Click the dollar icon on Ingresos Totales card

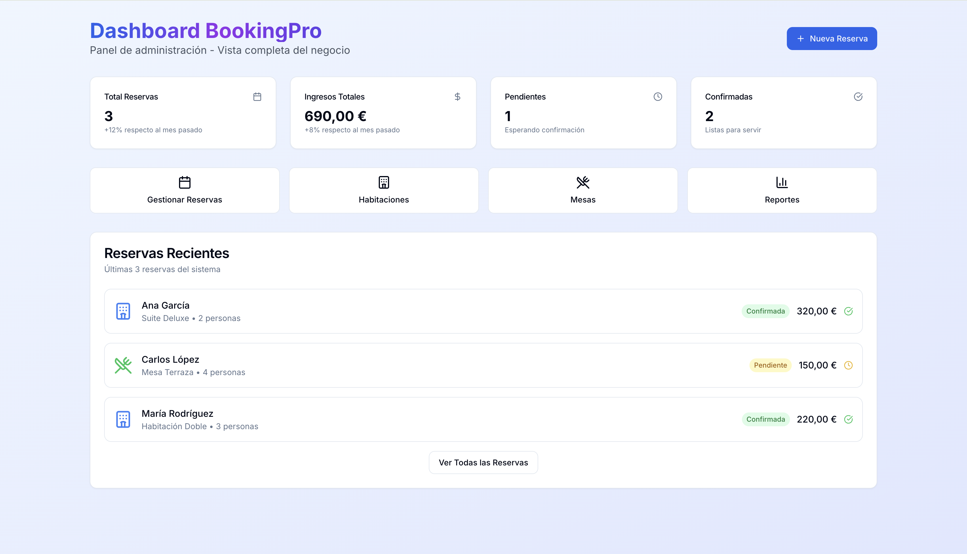coord(458,97)
